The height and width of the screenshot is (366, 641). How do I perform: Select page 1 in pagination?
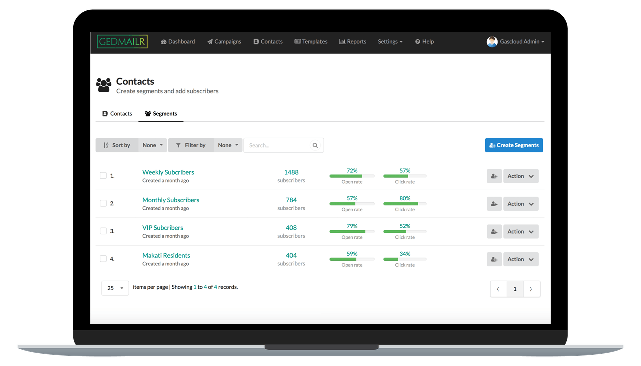click(515, 289)
